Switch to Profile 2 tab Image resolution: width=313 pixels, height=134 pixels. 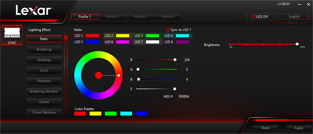(112, 17)
